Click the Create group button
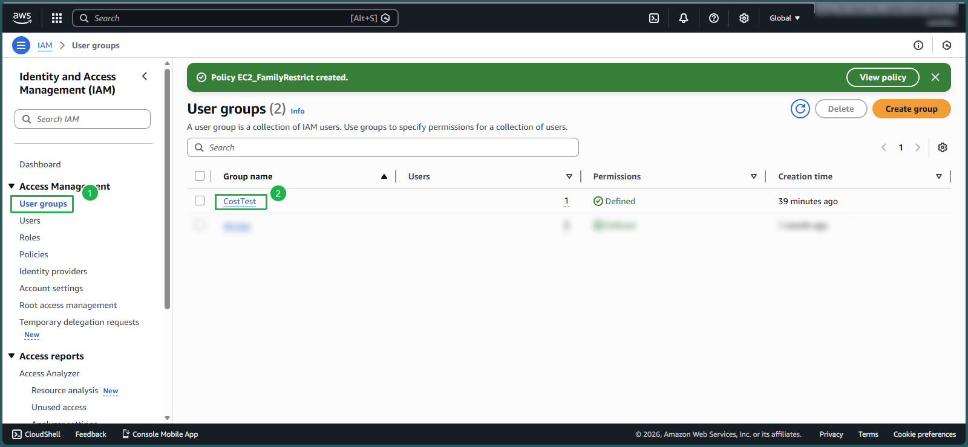The height and width of the screenshot is (447, 968). point(911,109)
